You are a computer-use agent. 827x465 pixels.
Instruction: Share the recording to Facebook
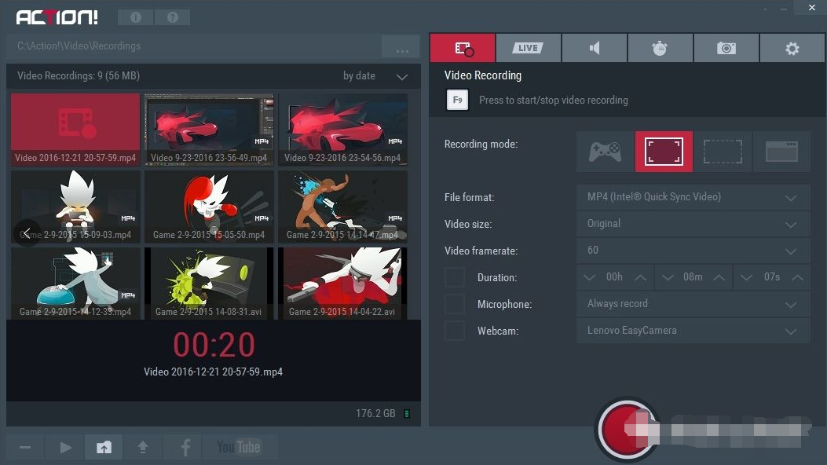pyautogui.click(x=184, y=448)
